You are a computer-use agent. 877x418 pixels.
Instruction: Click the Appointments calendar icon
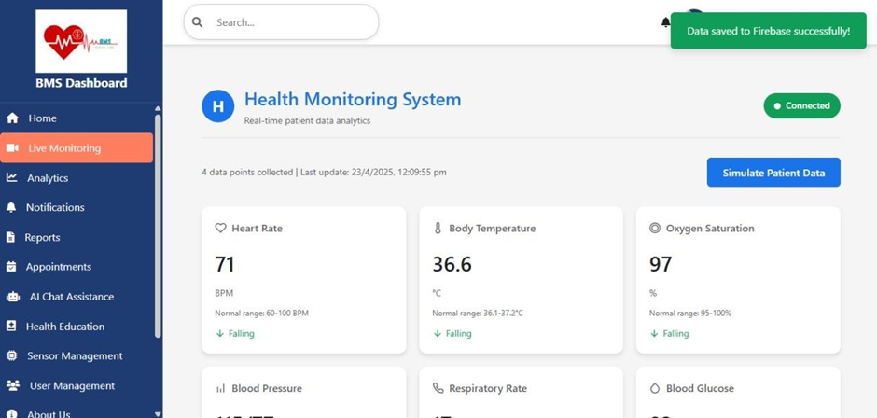pyautogui.click(x=11, y=266)
